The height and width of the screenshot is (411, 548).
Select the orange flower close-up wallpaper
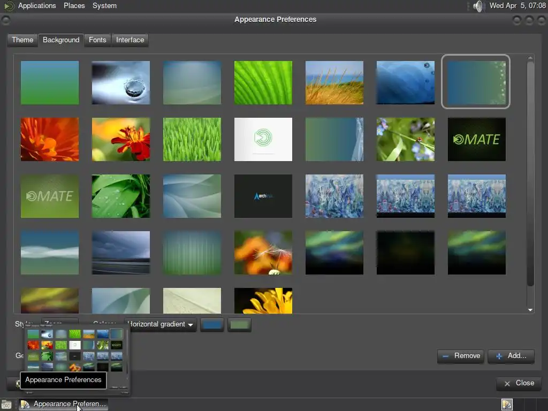(50, 139)
